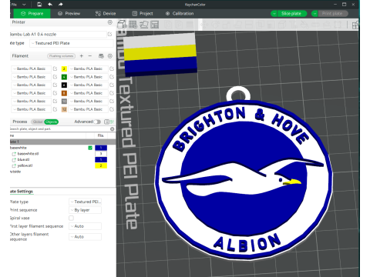
Task: Uncheck the basewhite printable checkbox
Action: click(90, 148)
